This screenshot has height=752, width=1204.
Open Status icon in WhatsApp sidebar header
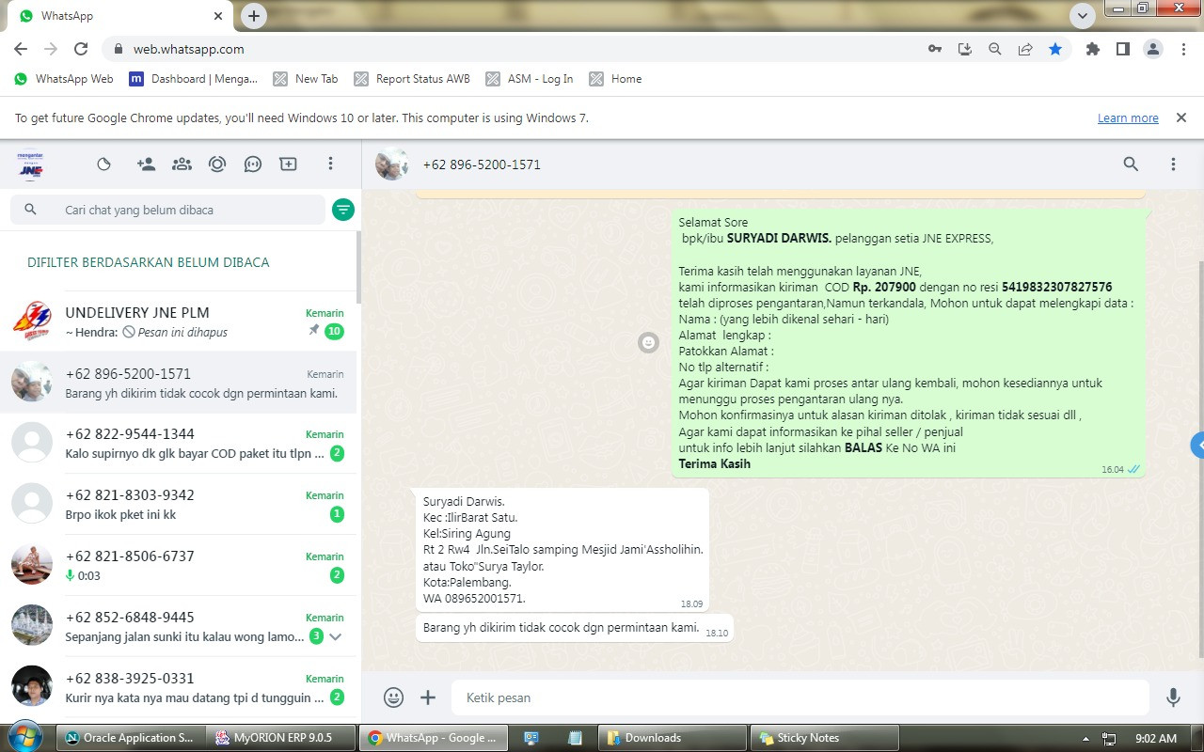104,164
